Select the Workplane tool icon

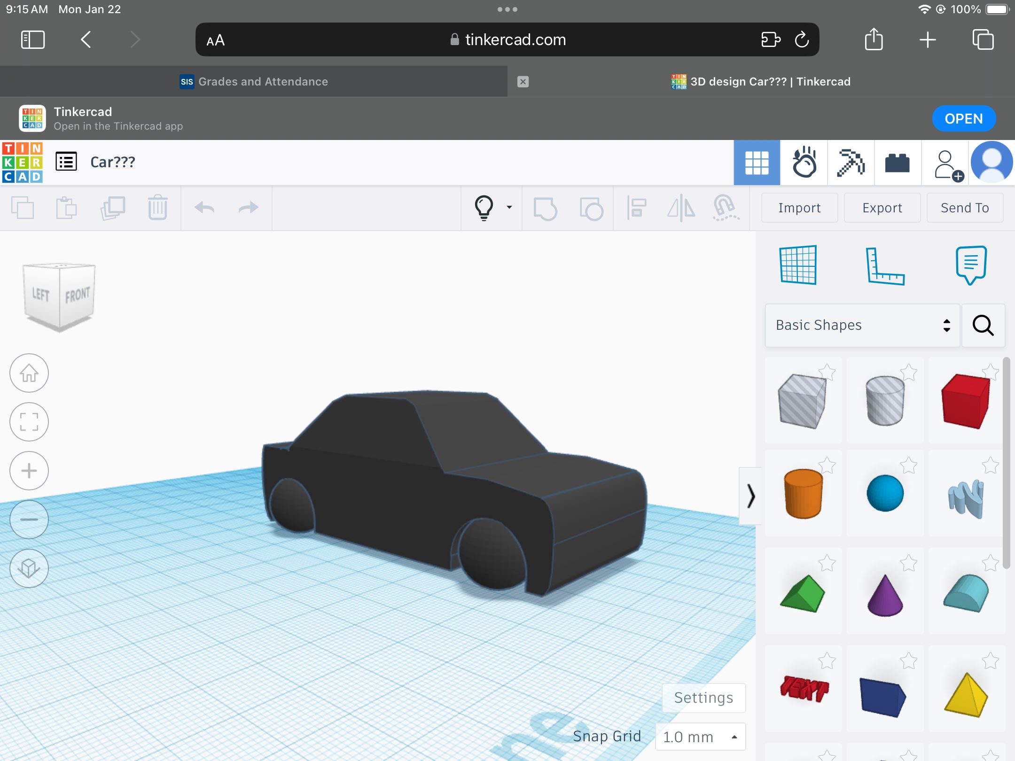(x=798, y=265)
